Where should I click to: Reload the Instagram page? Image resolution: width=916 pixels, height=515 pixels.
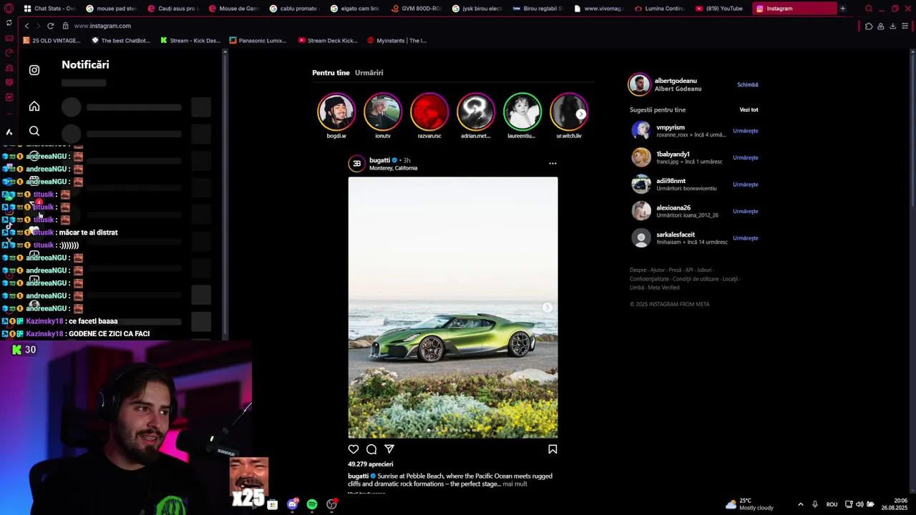coord(50,26)
